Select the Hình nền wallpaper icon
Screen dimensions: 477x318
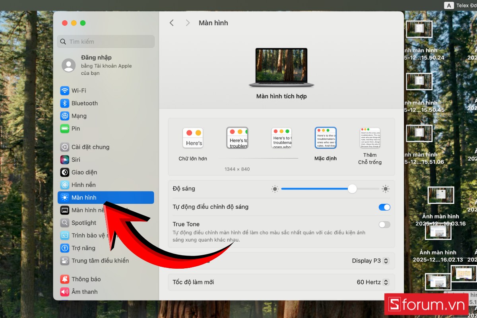(65, 185)
